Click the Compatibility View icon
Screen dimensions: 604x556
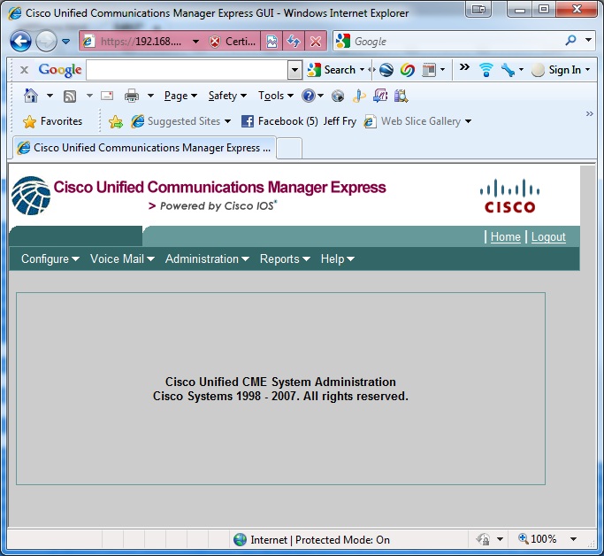(x=271, y=42)
